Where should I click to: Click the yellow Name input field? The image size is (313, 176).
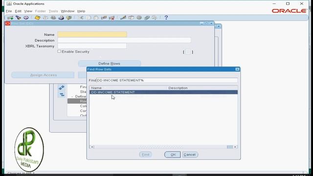point(92,34)
